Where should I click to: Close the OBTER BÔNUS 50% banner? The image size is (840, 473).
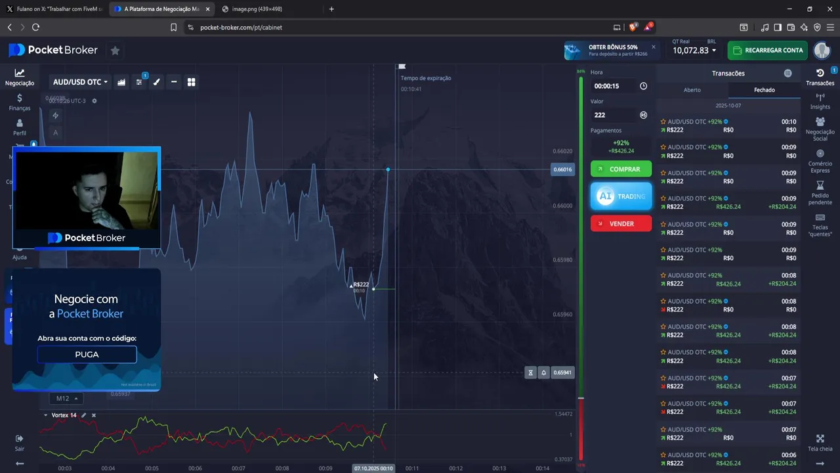tap(654, 47)
